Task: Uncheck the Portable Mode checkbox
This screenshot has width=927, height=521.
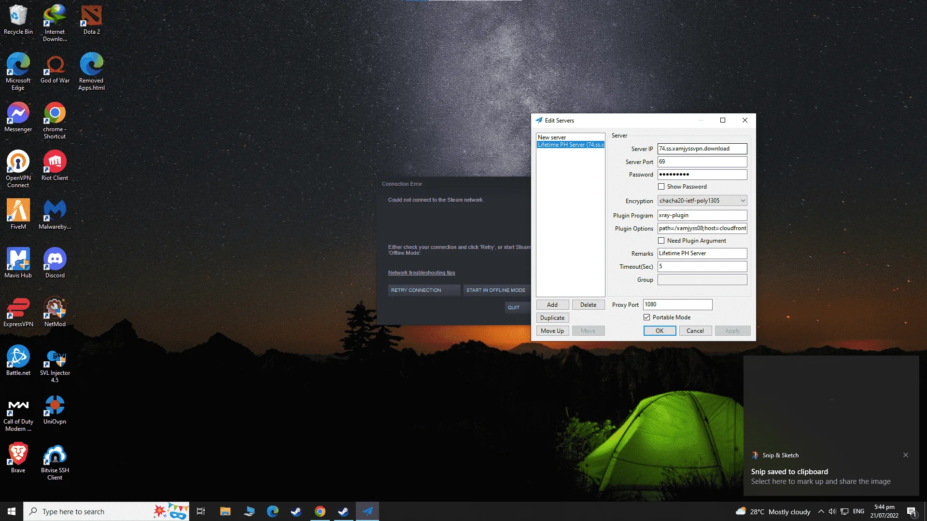Action: tap(646, 317)
